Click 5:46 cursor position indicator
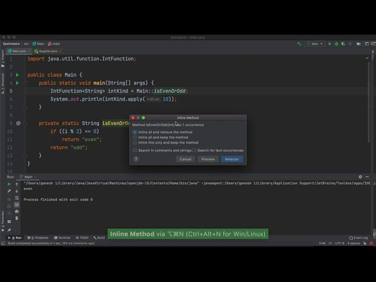Viewport: 376px width, 282px height. coord(322,243)
